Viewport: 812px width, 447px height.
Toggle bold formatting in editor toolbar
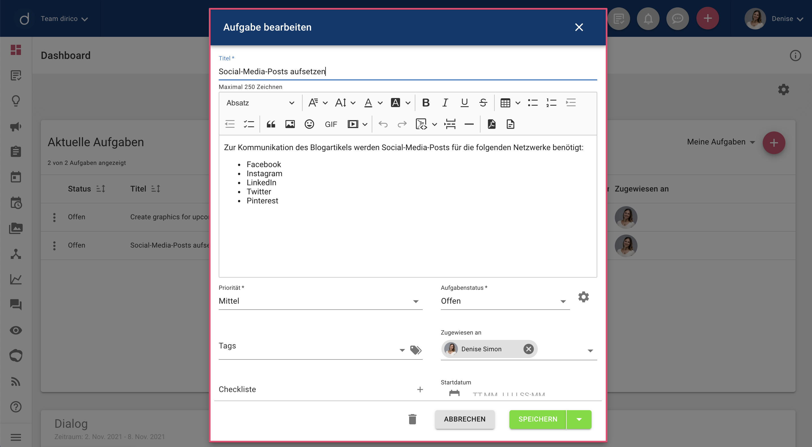tap(426, 103)
